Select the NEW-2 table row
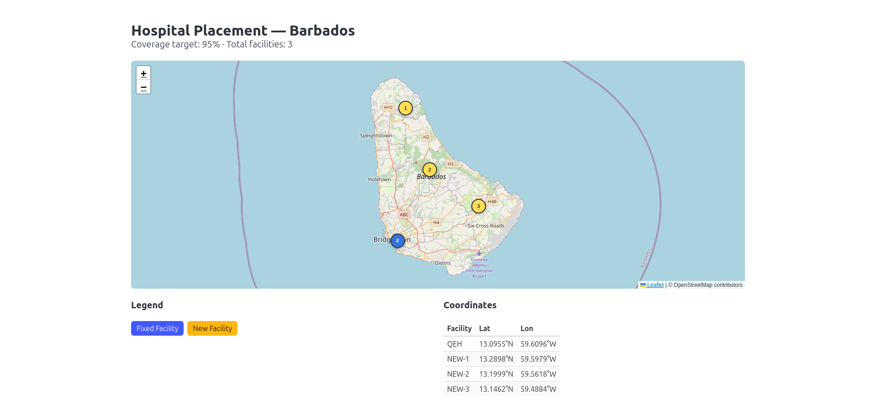The width and height of the screenshot is (876, 415). point(501,374)
